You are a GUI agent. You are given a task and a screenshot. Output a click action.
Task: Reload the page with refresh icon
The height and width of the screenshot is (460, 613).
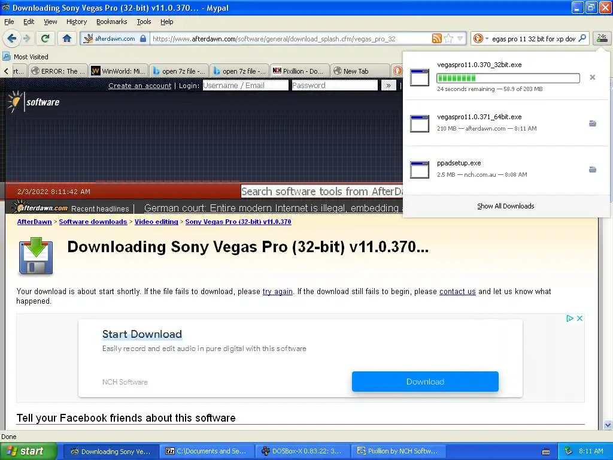point(45,38)
